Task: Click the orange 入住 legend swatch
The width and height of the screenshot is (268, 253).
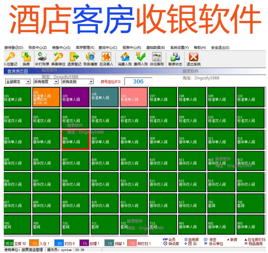Action: tap(34, 243)
